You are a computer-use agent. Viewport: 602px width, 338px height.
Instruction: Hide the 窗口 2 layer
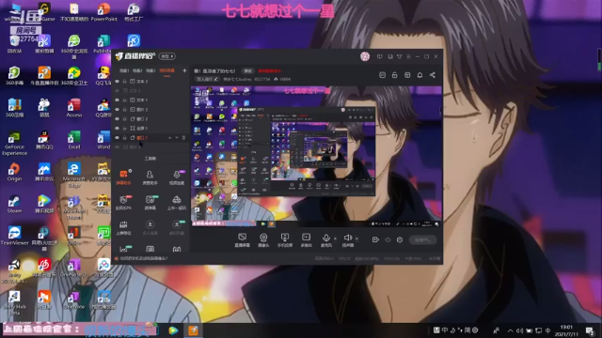(x=117, y=119)
